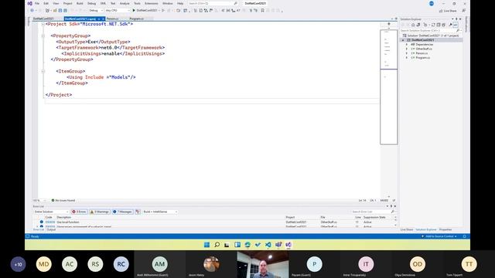
Task: Open Microsoft Edge from taskbar
Action: 247,245
